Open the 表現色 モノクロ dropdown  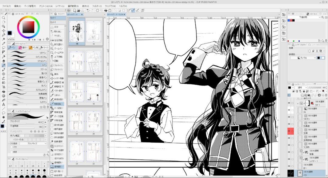click(x=303, y=58)
